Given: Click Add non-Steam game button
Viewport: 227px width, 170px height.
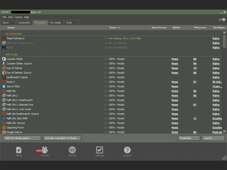Looking at the screenshot, I should [22, 138].
